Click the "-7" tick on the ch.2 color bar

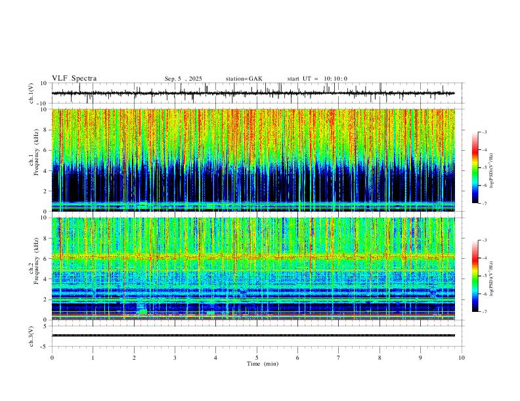[485, 311]
